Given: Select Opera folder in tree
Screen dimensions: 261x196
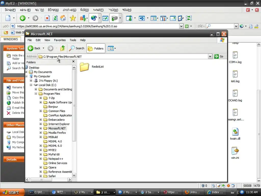Looking at the screenshot, I should click(x=52, y=167).
